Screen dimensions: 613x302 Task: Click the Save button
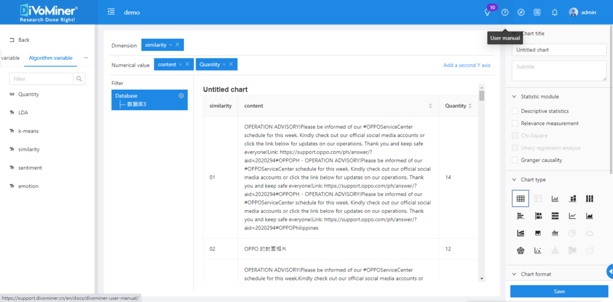click(559, 291)
